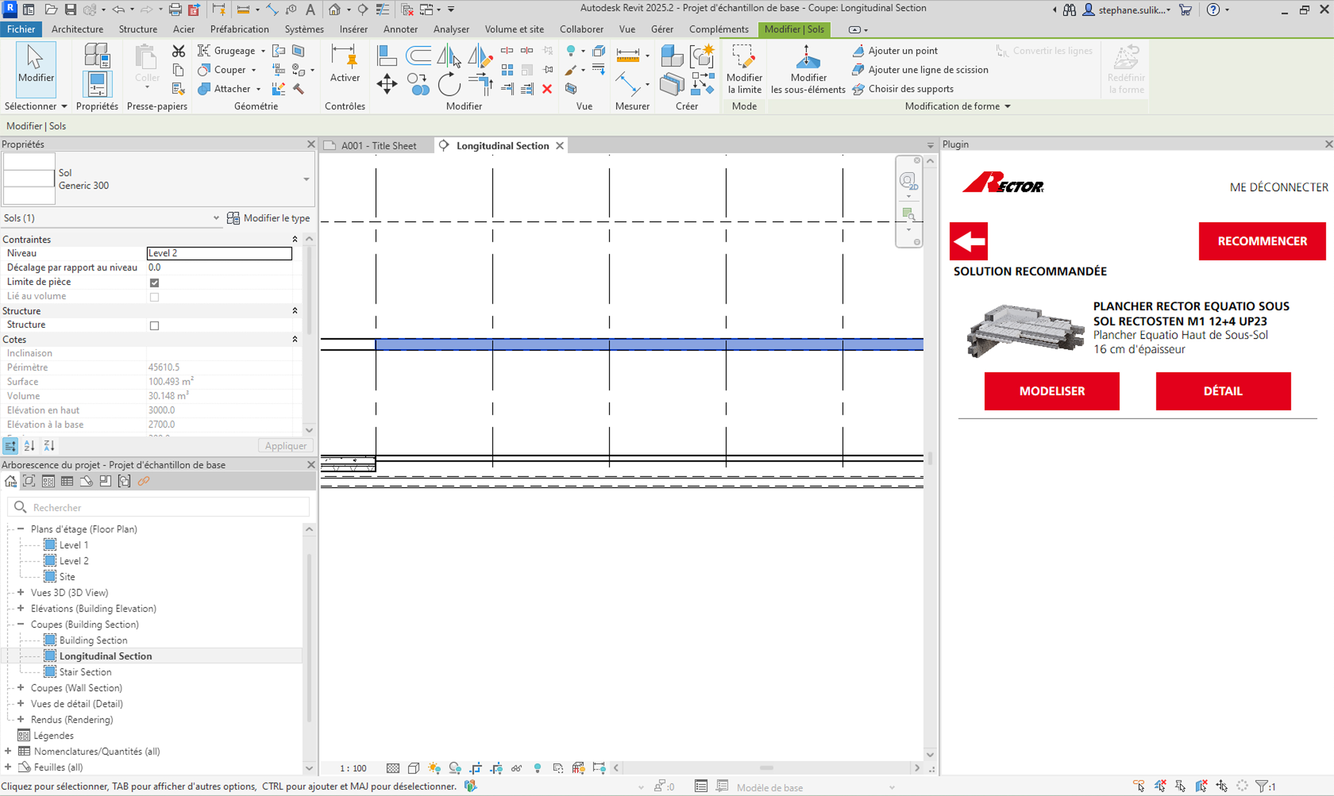Select the Move tool icon
Screen dimensions: 1334x796
click(x=386, y=84)
